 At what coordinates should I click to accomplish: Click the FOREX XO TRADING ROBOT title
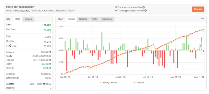click(x=21, y=7)
